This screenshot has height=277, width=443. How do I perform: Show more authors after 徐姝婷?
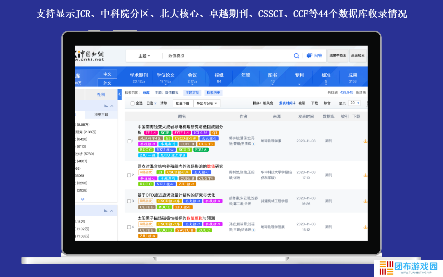pyautogui.click(x=253, y=230)
